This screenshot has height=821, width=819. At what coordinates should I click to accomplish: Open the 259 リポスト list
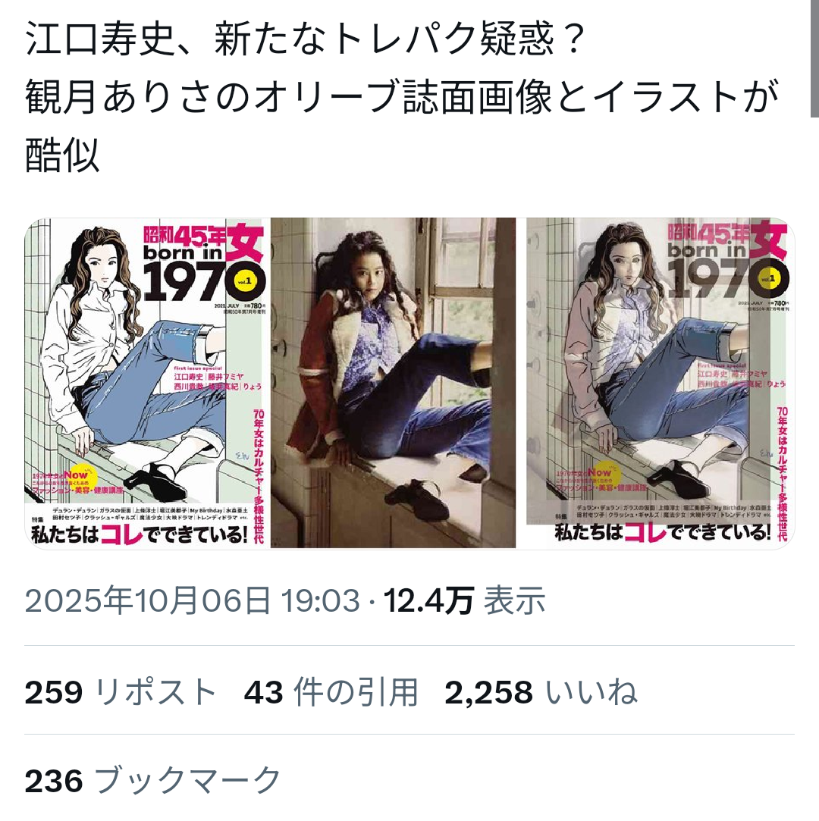point(121,691)
